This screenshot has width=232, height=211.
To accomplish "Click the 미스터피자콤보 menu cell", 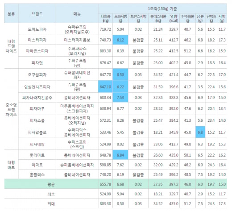I will pyautogui.click(x=77, y=40).
